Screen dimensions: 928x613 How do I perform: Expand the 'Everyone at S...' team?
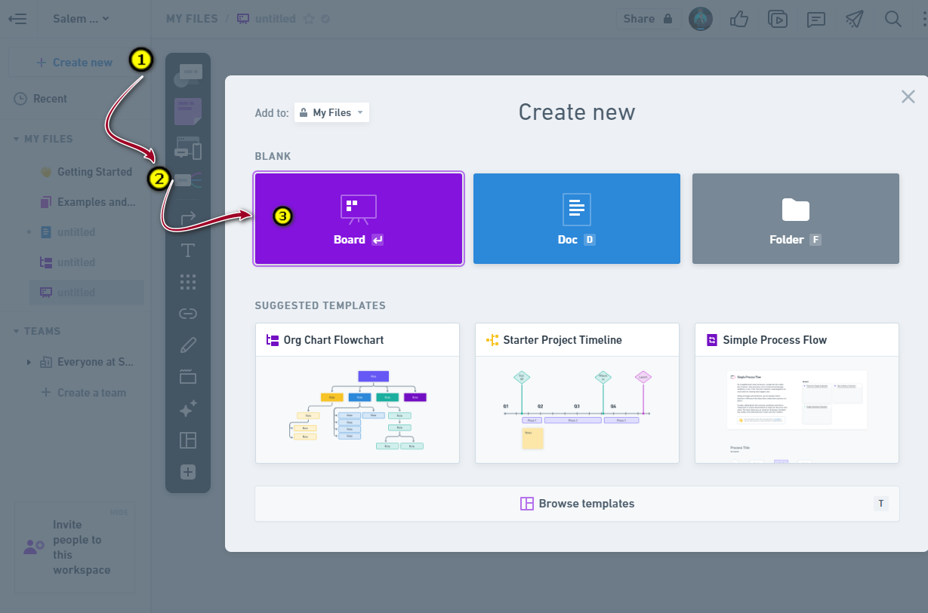[x=29, y=363]
